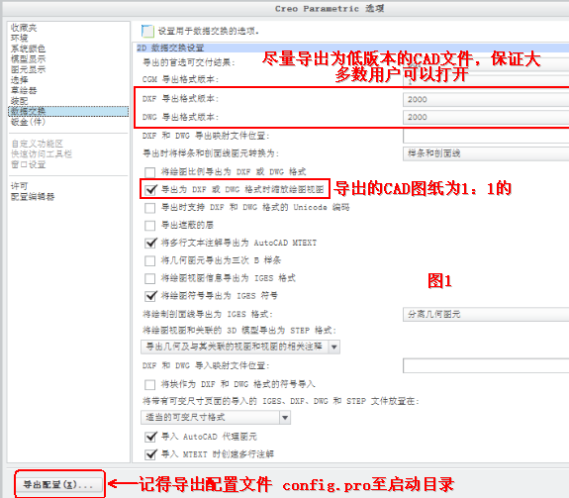Select 装配 in the left list
This screenshot has height=498, width=569.
pos(19,101)
